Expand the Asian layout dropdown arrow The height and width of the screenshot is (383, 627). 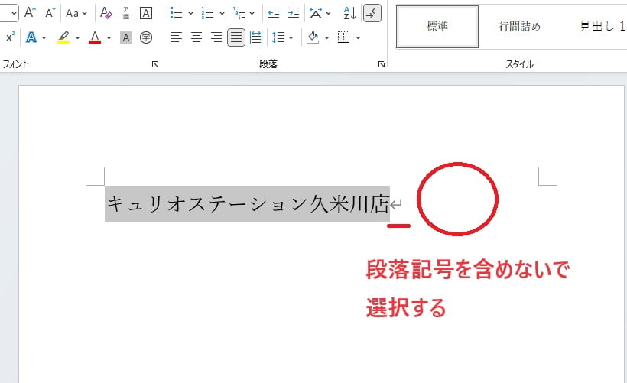(x=328, y=14)
